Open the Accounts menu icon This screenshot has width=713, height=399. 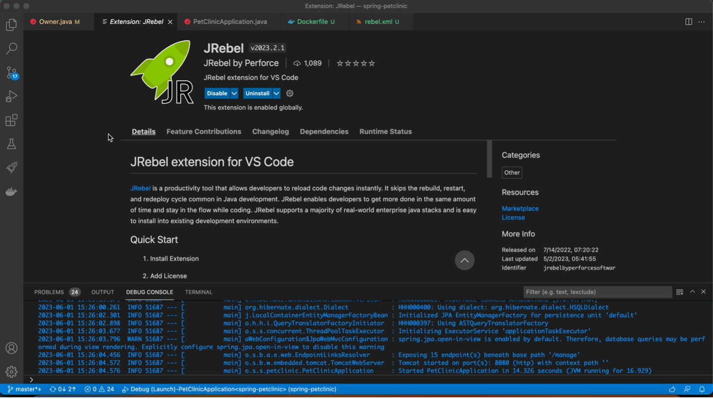(11, 348)
